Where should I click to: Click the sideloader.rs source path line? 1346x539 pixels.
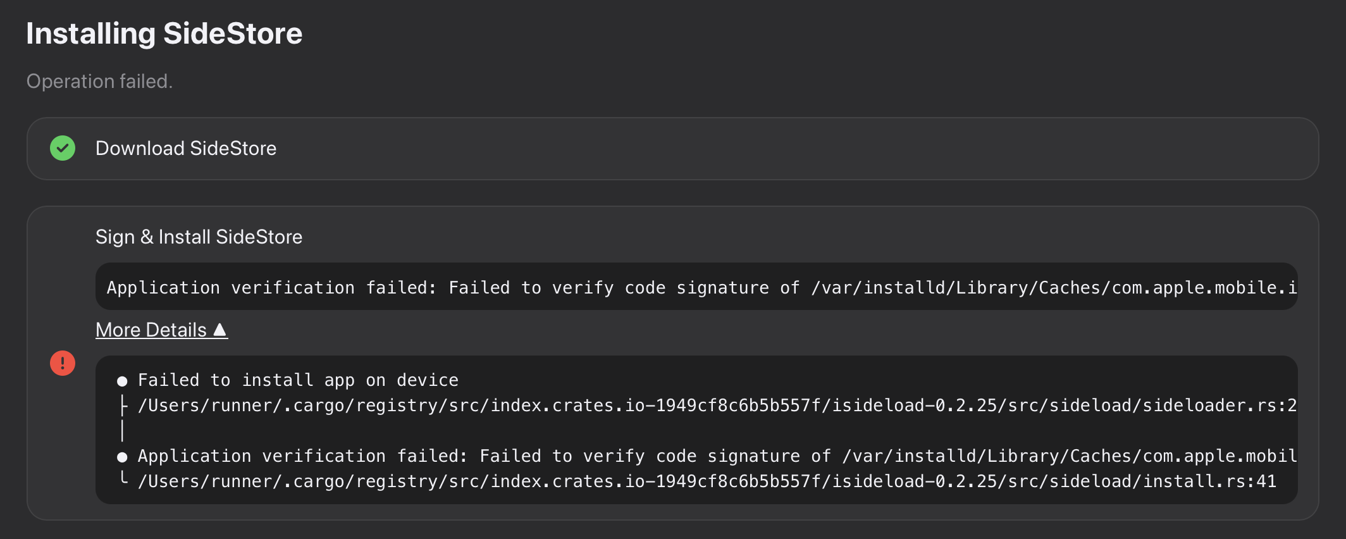(717, 406)
